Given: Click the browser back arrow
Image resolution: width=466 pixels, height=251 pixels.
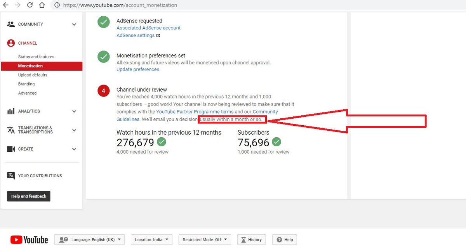Looking at the screenshot, I should point(5,5).
